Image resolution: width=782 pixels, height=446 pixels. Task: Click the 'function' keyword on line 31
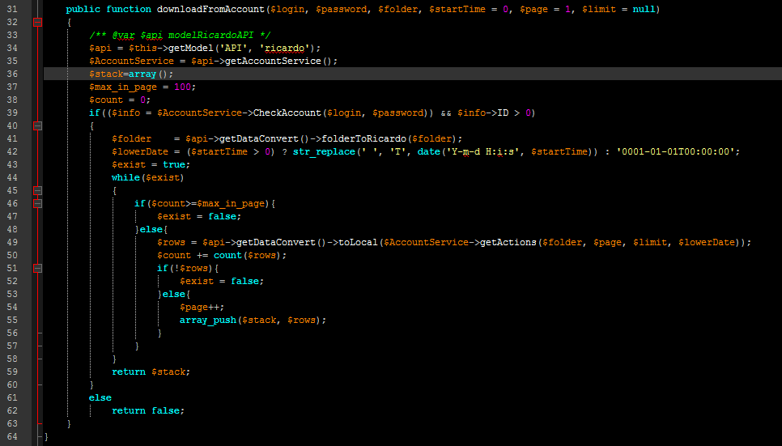pyautogui.click(x=129, y=9)
